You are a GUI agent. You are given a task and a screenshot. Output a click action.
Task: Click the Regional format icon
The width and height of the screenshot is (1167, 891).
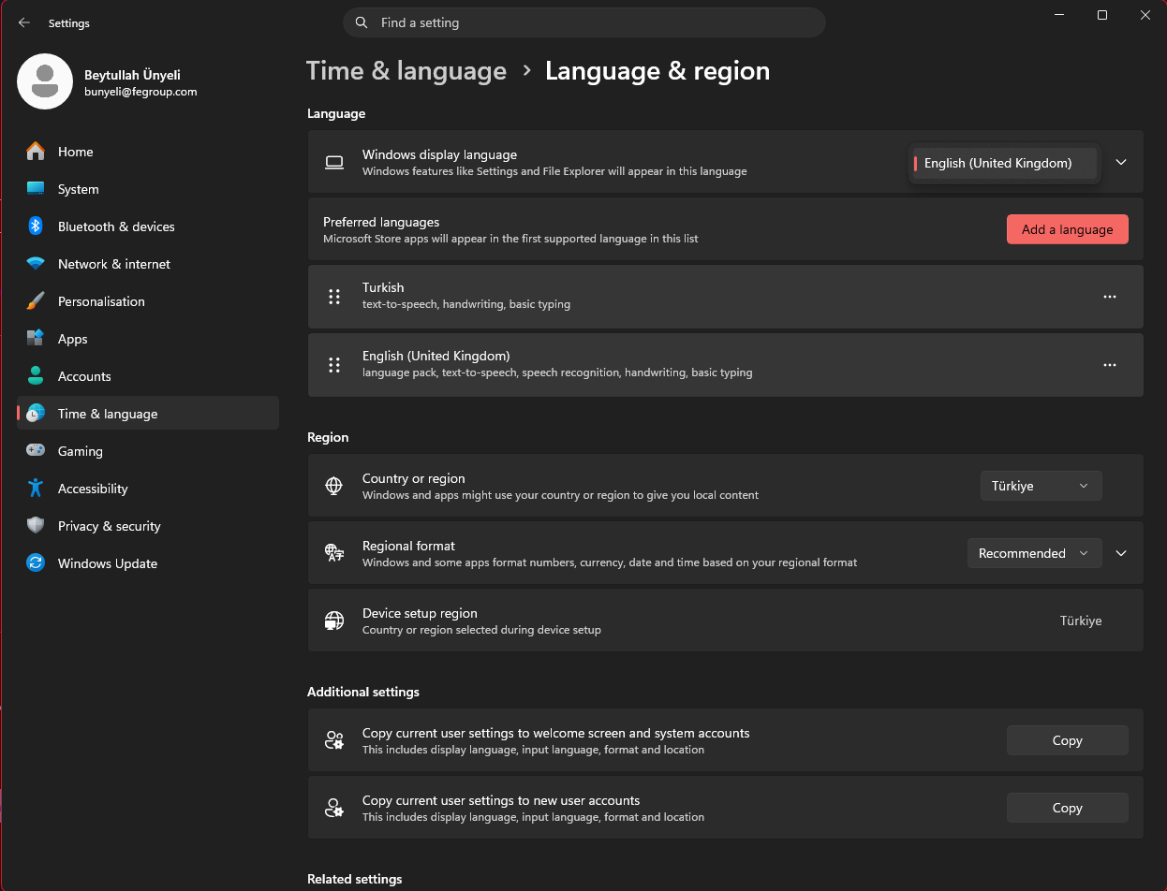(x=334, y=553)
